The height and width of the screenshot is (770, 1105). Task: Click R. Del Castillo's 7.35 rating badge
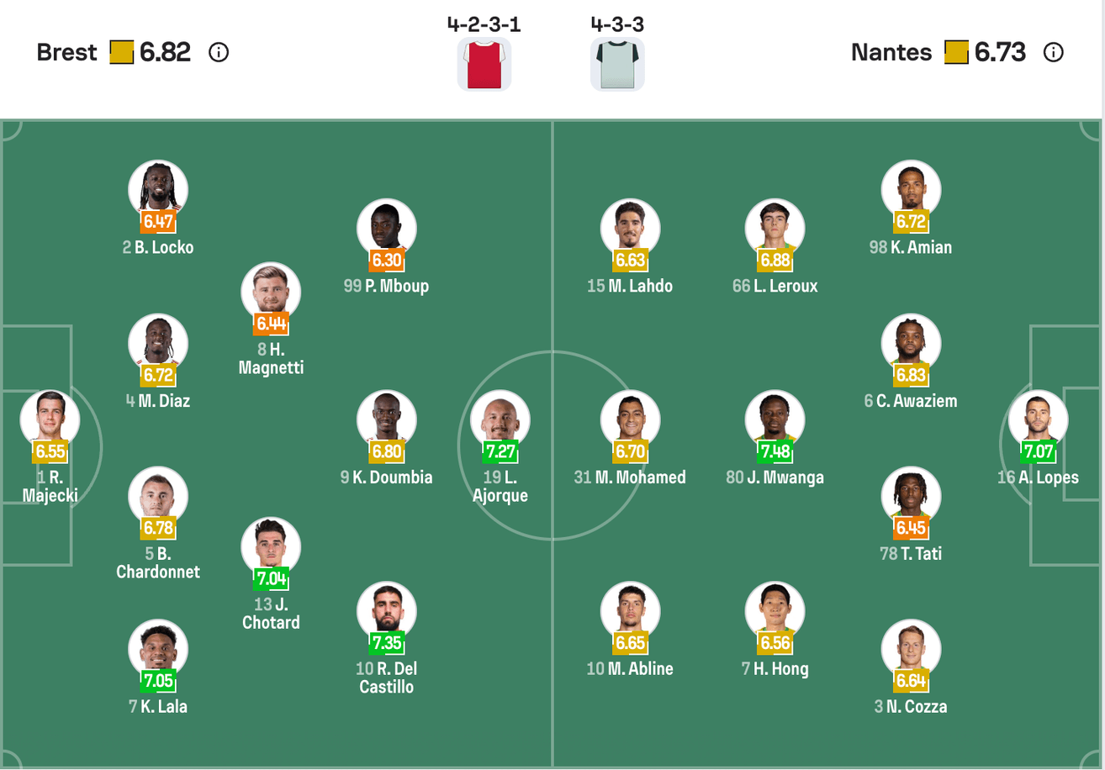point(387,644)
